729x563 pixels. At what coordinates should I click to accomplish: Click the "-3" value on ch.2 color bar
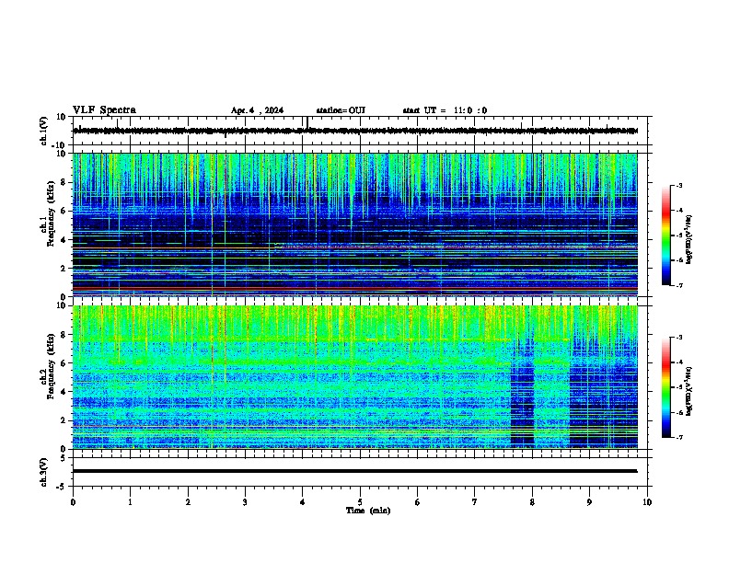click(678, 338)
